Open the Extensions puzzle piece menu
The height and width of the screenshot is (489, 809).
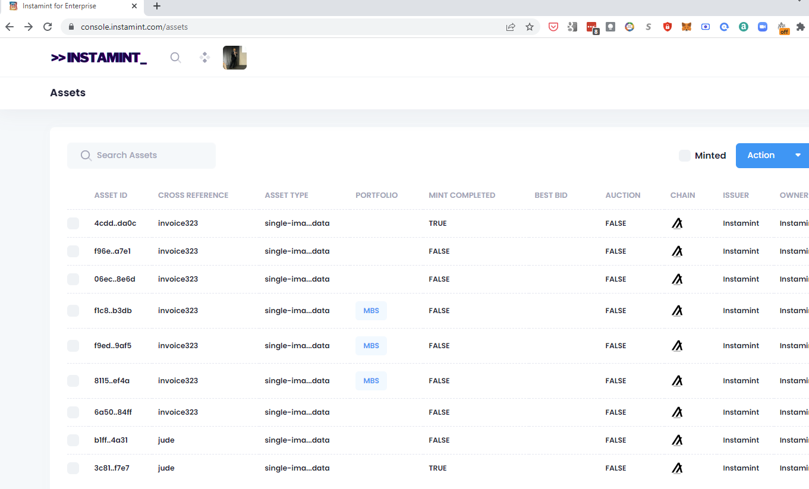pyautogui.click(x=801, y=27)
